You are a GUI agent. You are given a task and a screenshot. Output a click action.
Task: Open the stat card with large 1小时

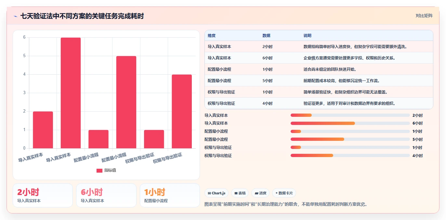click(x=170, y=195)
